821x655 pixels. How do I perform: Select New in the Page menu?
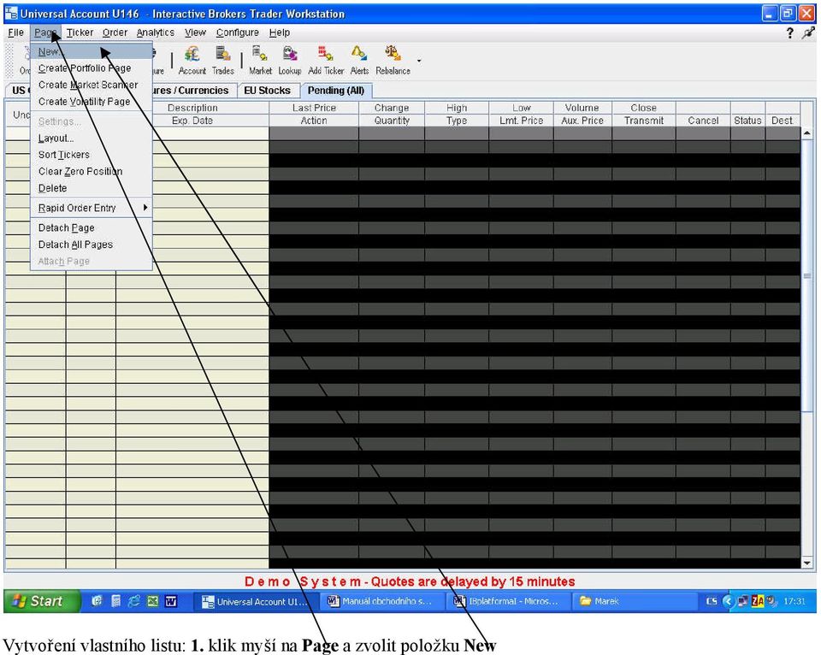[x=92, y=52]
